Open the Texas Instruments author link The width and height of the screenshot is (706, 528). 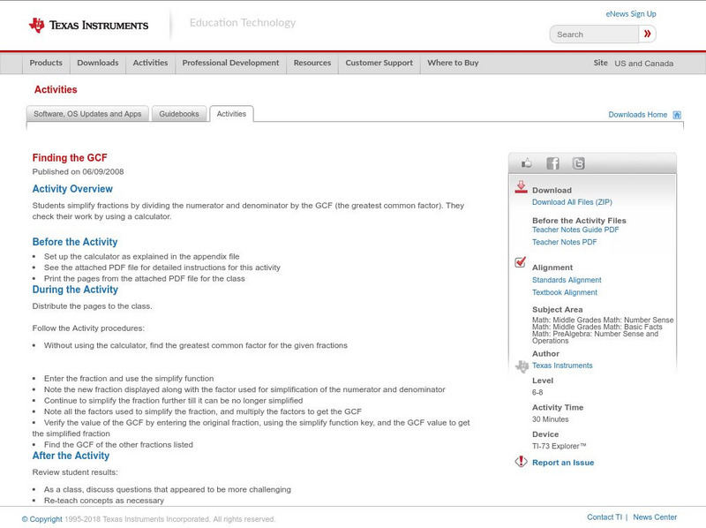(x=562, y=366)
